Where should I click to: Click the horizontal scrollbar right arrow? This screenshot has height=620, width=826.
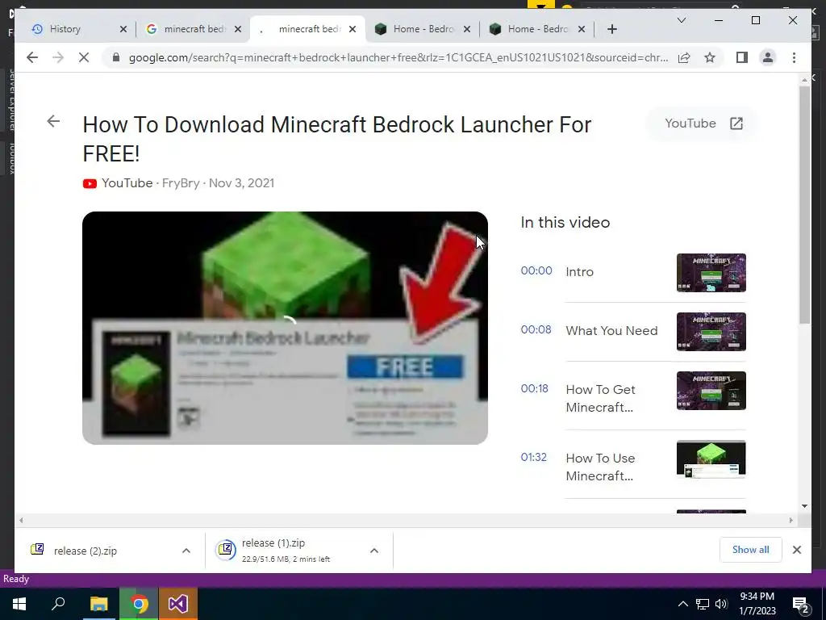coord(791,521)
